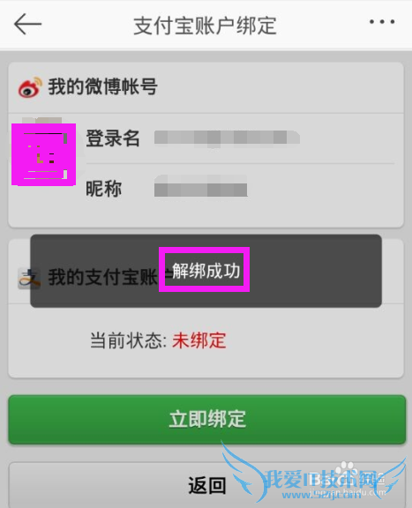This screenshot has height=508, width=412.
Task: Open the three-dot more options menu
Action: 382,22
